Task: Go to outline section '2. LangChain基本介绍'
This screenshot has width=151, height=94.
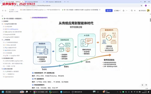Action: (9, 24)
